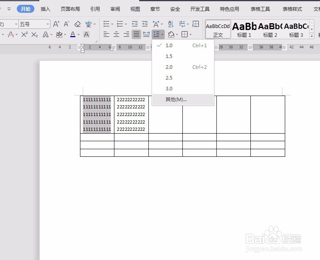Expand the phonetic guide dropdown arrow
Viewport: 320px width, 260px height.
(95, 24)
